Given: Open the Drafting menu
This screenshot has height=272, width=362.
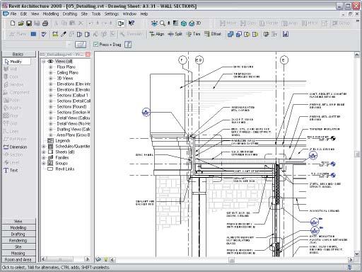Looking at the screenshot, I should click(70, 14).
